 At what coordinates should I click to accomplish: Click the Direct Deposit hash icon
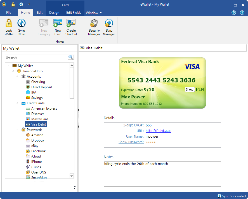[x=28, y=87]
